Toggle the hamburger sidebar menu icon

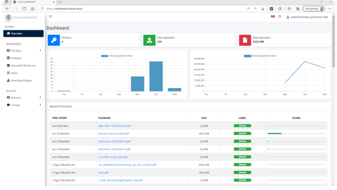pos(51,16)
